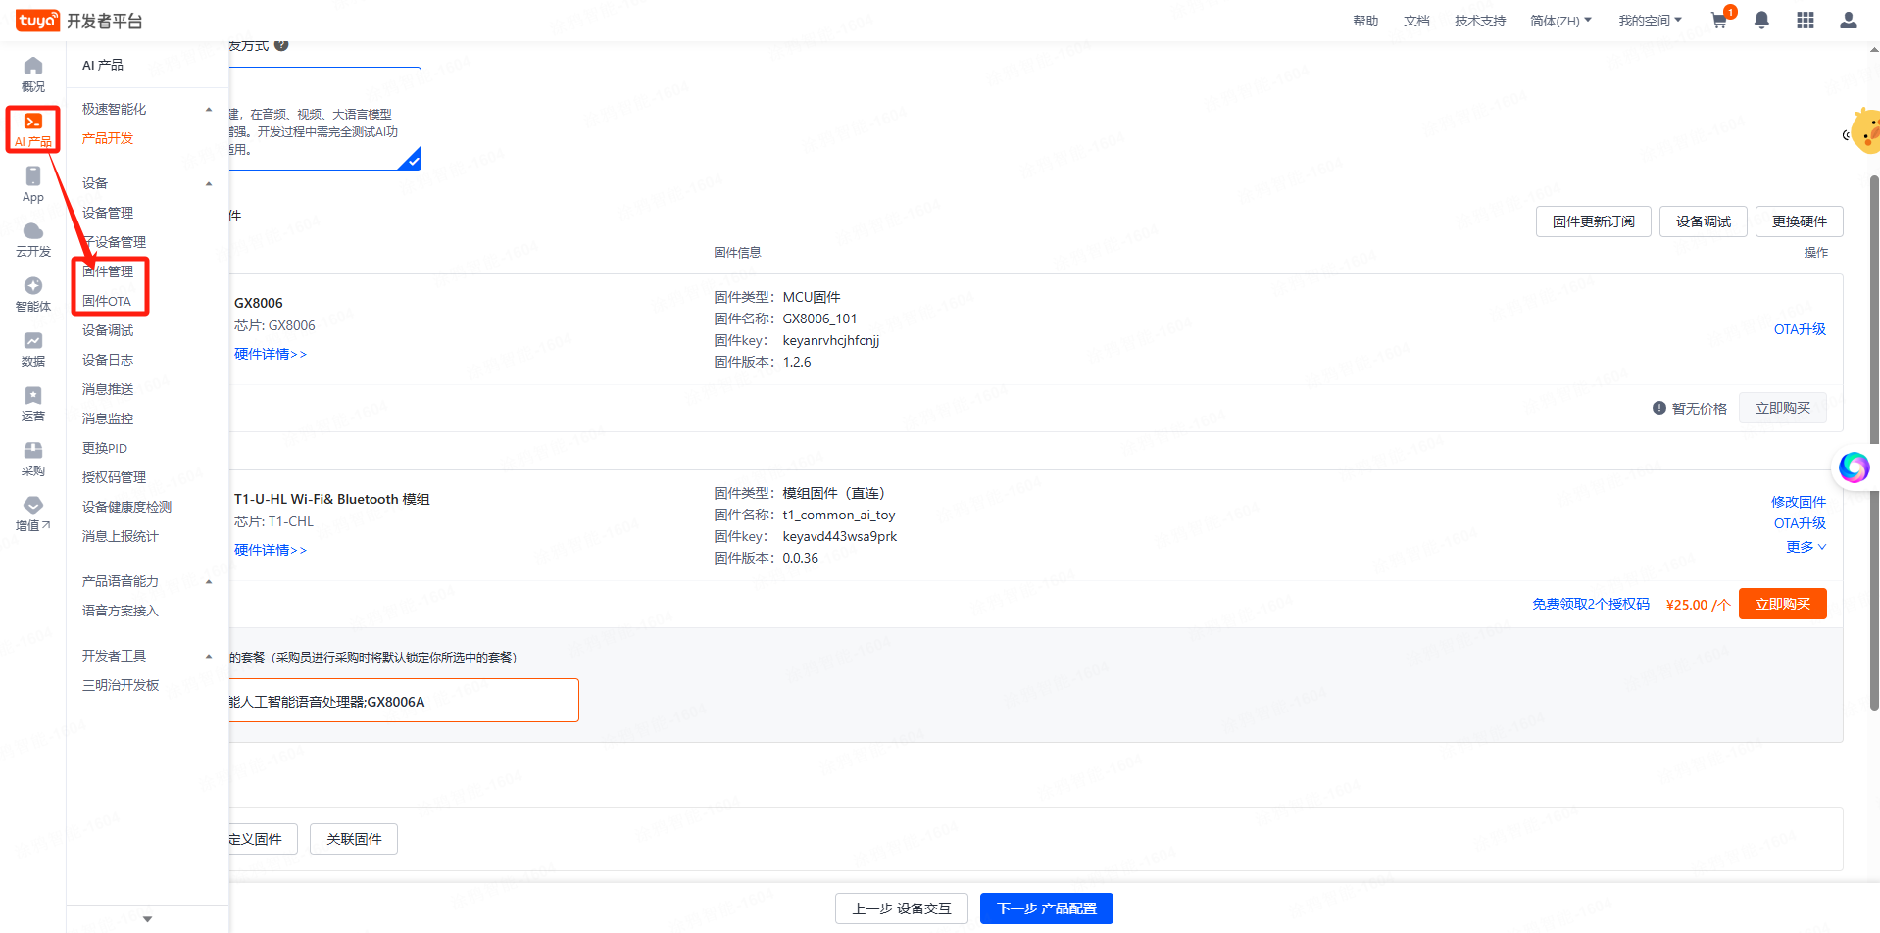Click the page vertical scrollbar

tap(1874, 442)
